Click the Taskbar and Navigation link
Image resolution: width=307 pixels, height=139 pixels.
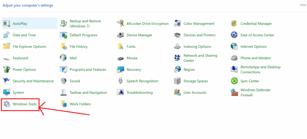coord(88,92)
